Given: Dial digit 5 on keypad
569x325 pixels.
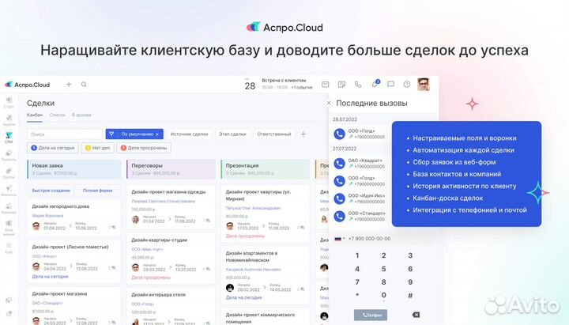Looking at the screenshot, I should pyautogui.click(x=383, y=269).
